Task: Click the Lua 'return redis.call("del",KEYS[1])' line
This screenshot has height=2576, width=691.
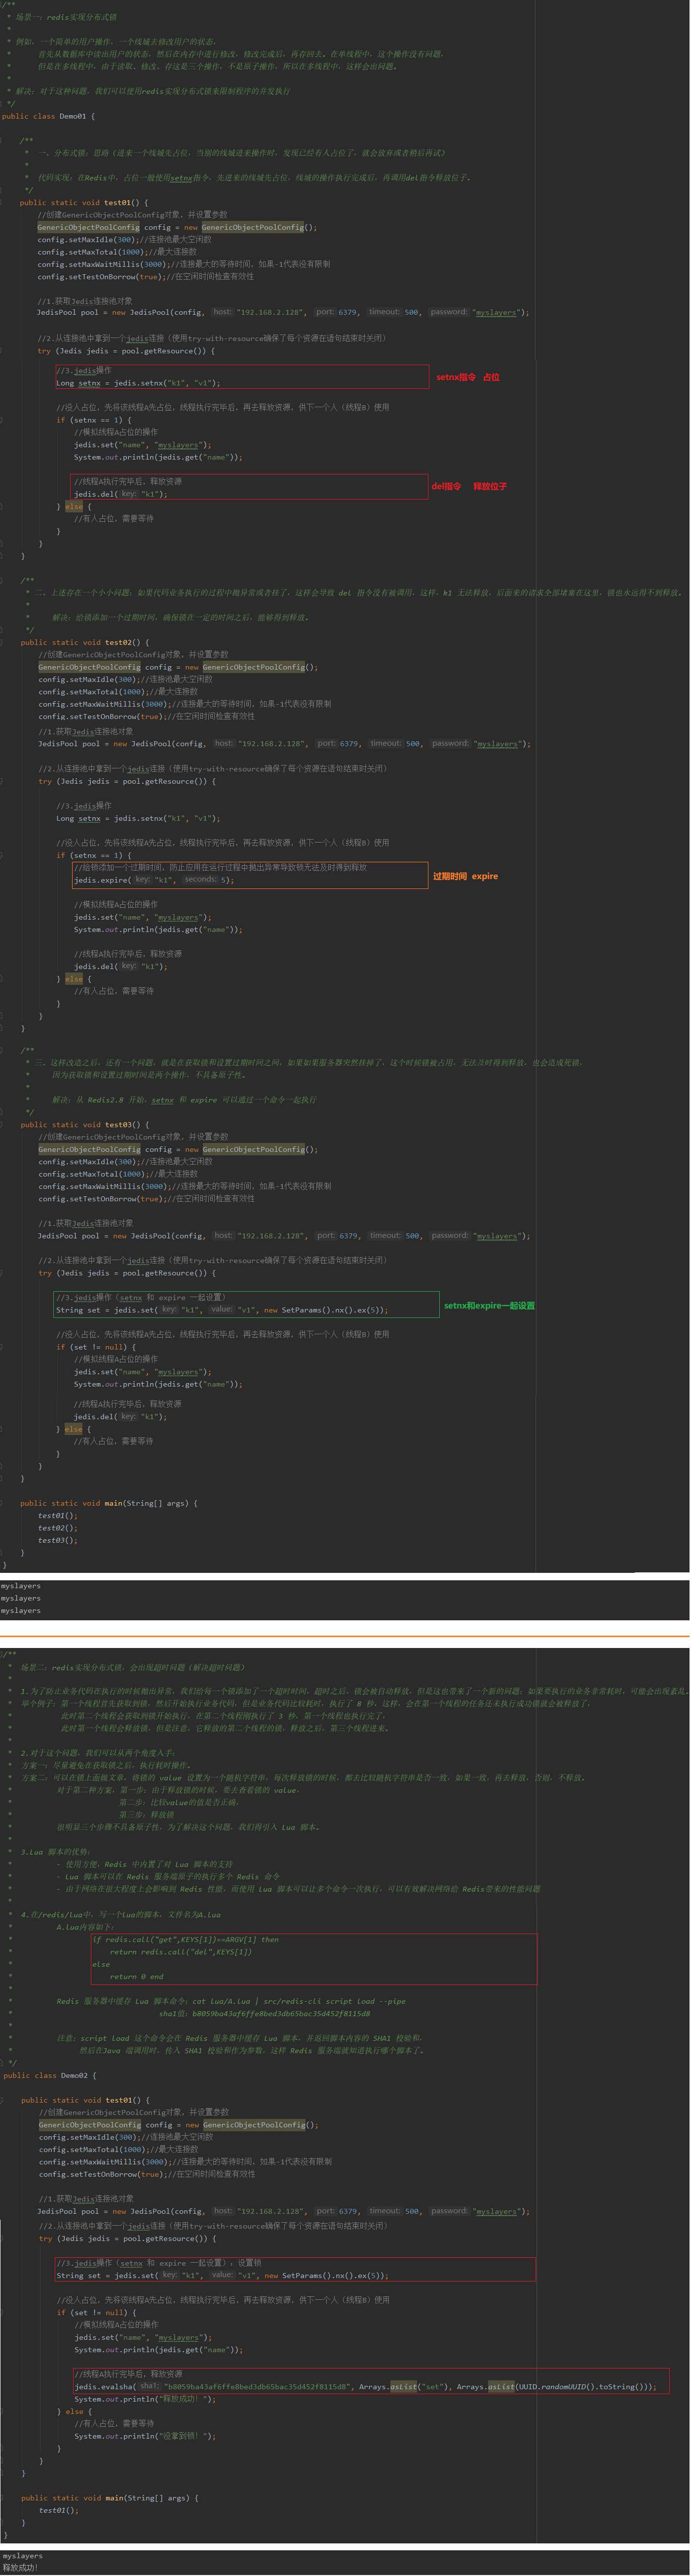Action: [x=180, y=1951]
